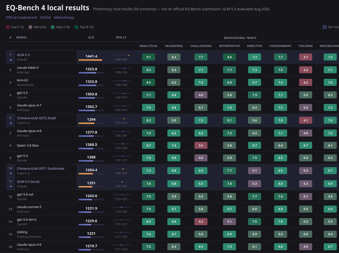The height and width of the screenshot is (253, 339).
Task: Select the claude-opus-4-7 model name
Action: [29, 105]
